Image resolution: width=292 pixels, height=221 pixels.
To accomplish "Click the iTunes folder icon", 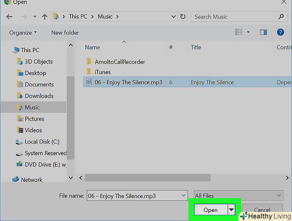I will 89,71.
